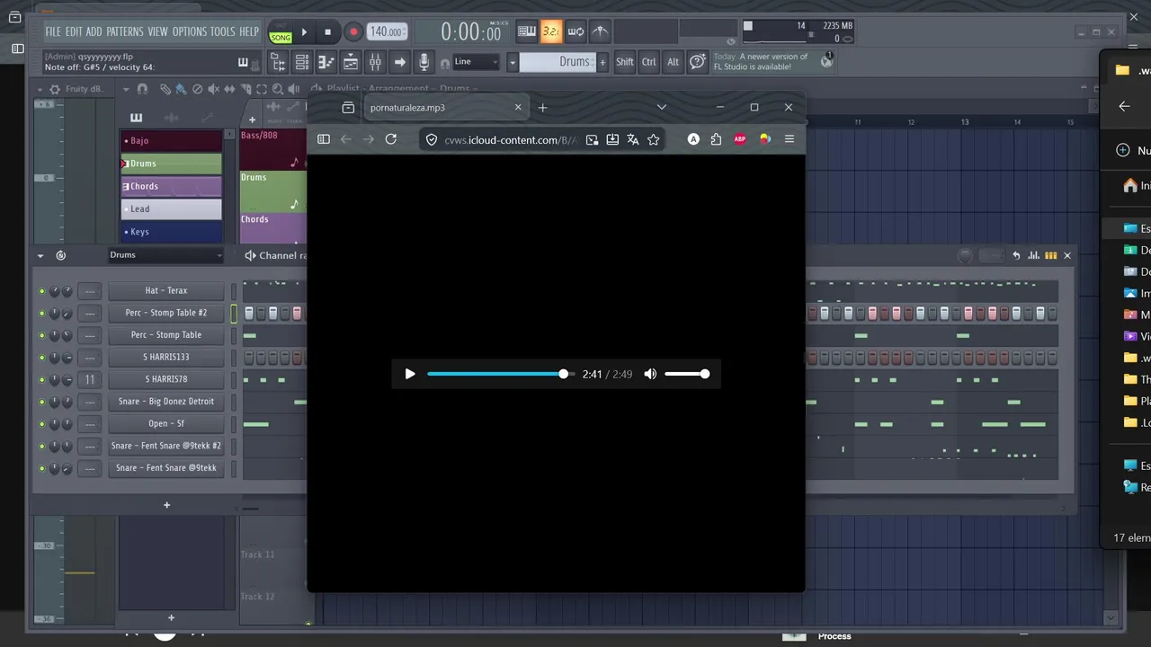The image size is (1151, 647).
Task: Open the Piano roll view icon
Action: pos(326,62)
